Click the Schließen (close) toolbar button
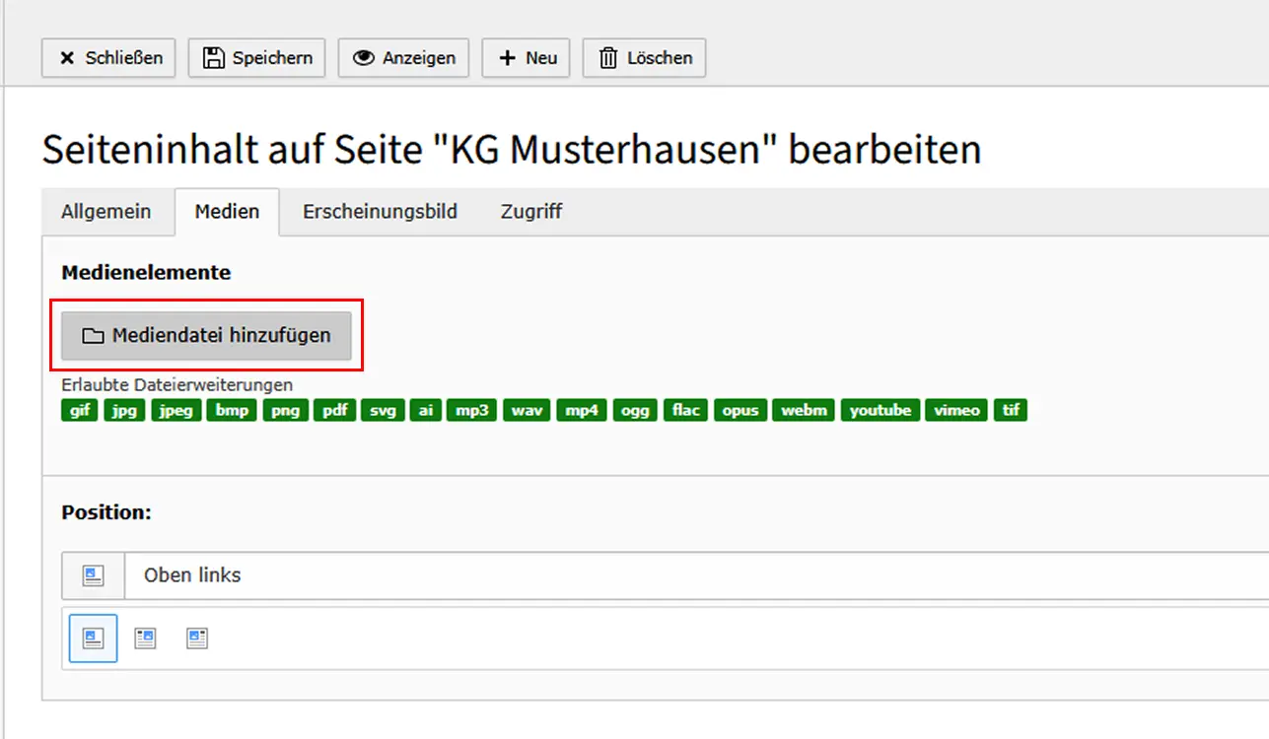The image size is (1269, 739). 108,58
